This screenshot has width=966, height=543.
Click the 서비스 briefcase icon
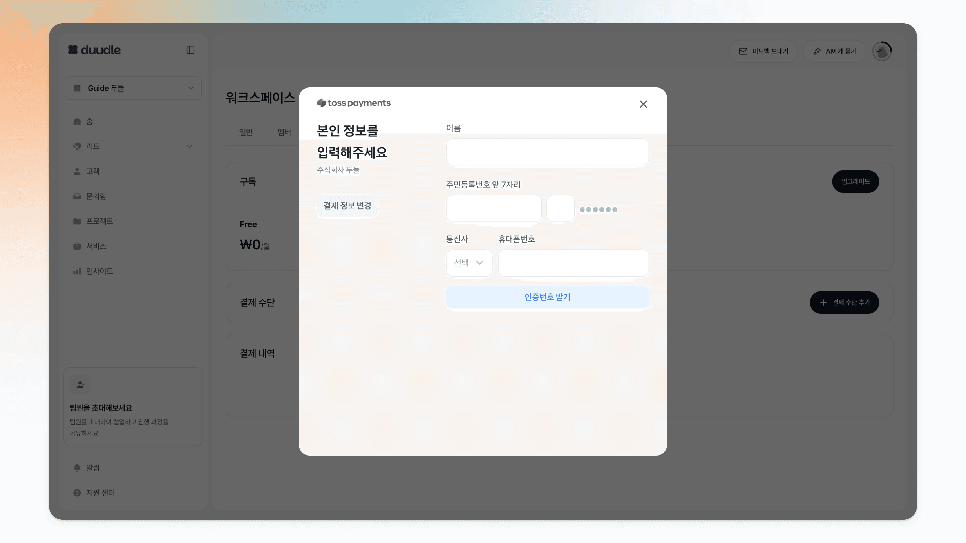tap(77, 246)
